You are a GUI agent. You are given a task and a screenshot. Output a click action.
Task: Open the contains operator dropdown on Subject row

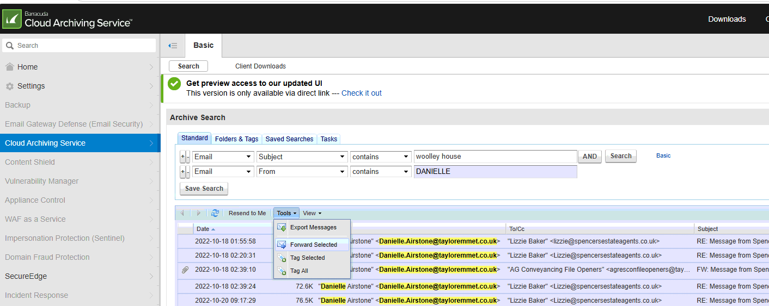click(x=381, y=157)
